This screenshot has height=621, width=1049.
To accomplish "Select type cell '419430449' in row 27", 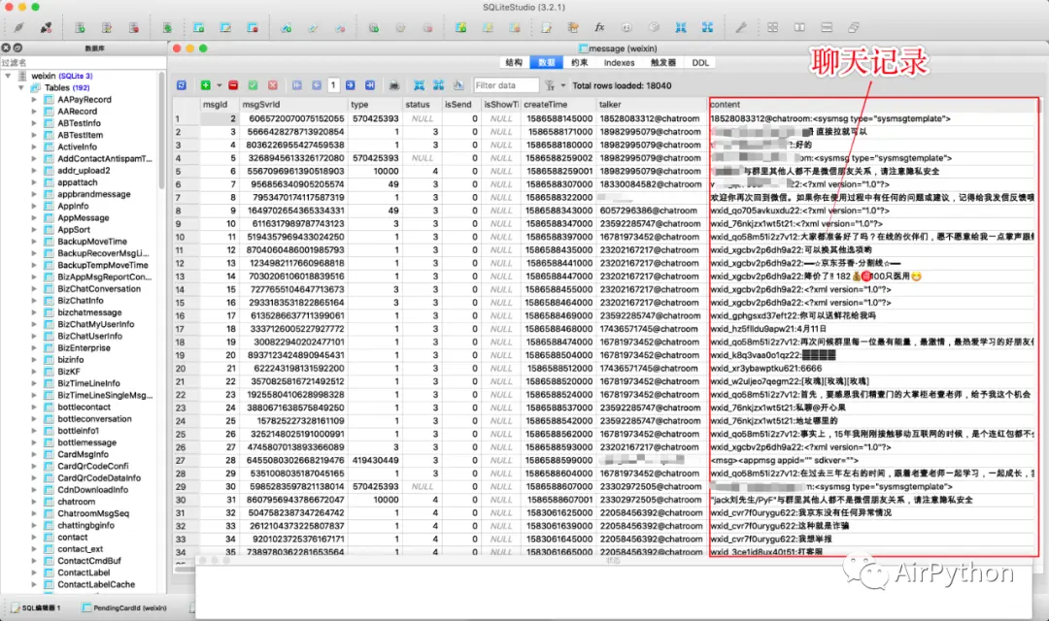I will (x=375, y=461).
